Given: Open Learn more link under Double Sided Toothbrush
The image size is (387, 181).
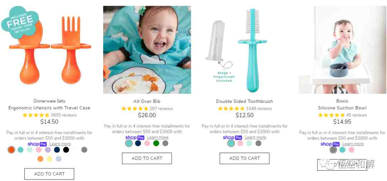Looking at the screenshot, I should pyautogui.click(x=255, y=137).
